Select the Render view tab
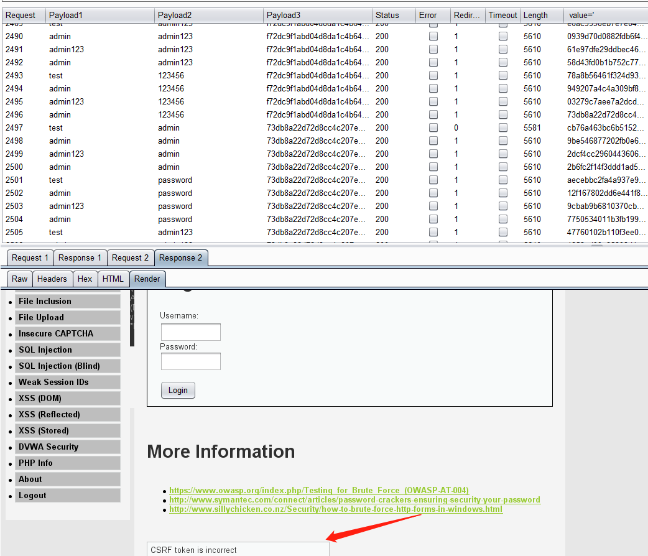 pyautogui.click(x=147, y=279)
